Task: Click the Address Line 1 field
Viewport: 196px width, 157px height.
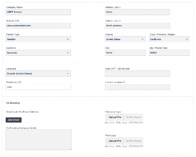Action: coord(137,12)
